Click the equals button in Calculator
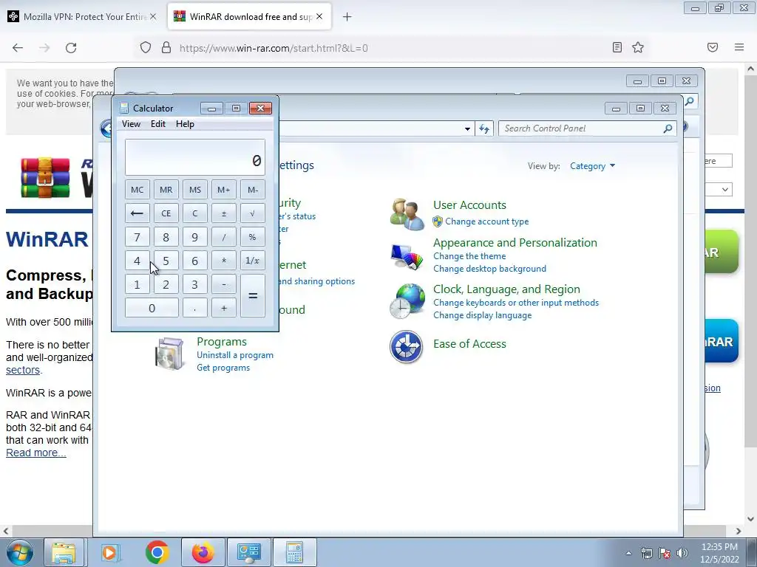The height and width of the screenshot is (567, 757). tap(253, 295)
